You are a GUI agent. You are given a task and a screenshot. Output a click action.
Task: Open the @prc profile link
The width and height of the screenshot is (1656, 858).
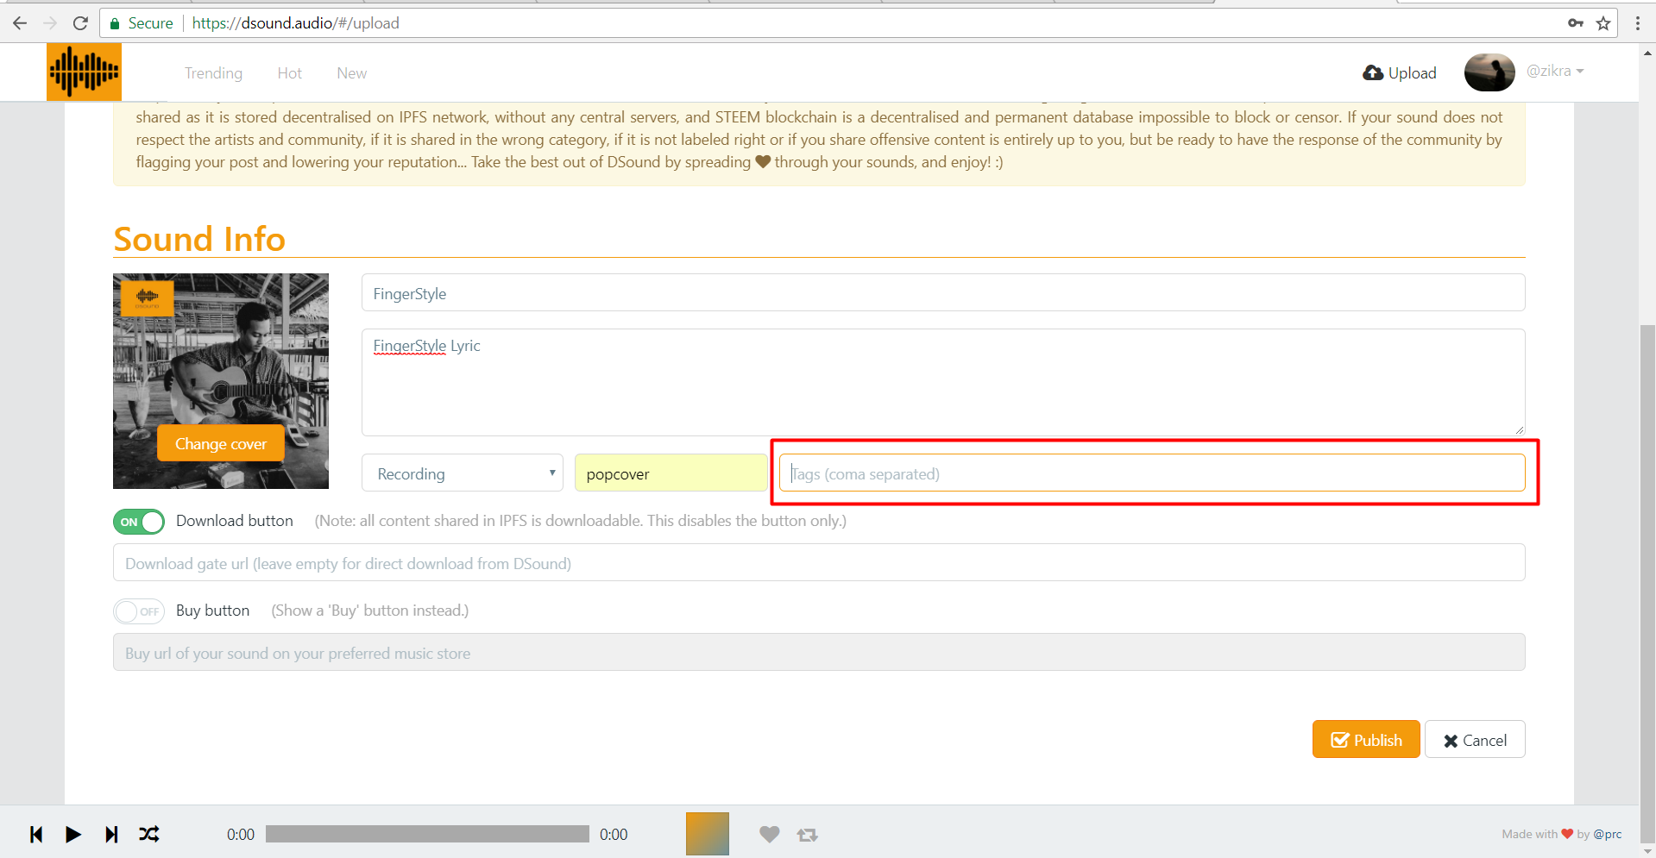click(1608, 834)
